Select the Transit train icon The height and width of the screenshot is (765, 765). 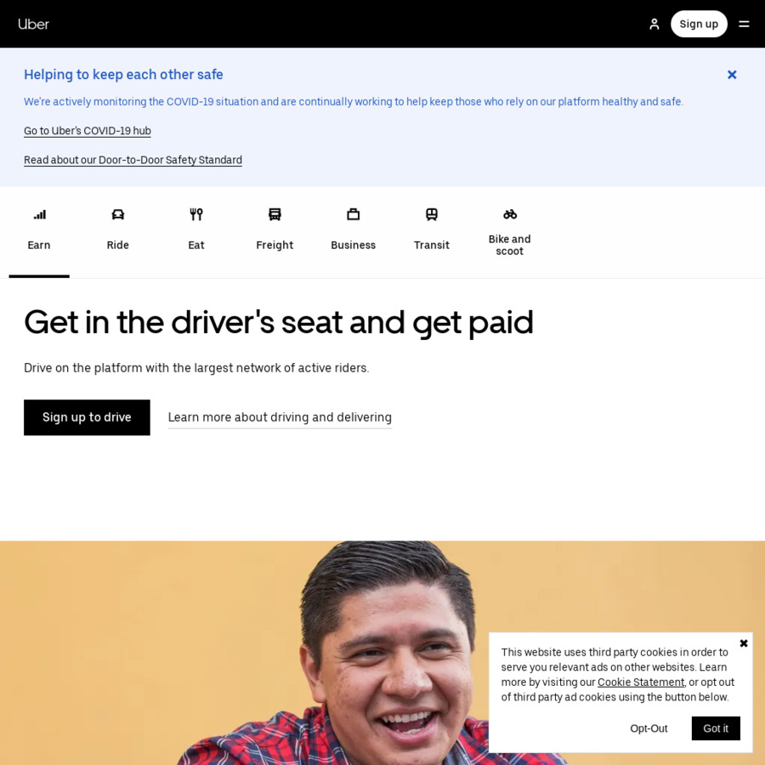(431, 214)
